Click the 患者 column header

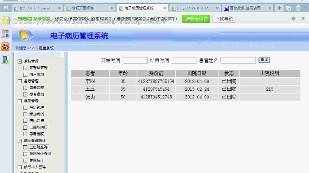(90, 74)
